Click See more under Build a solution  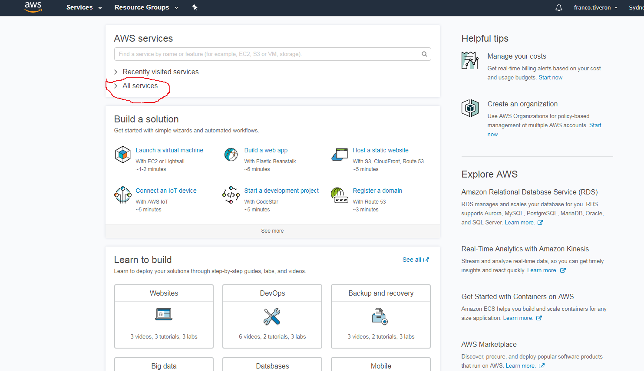[x=272, y=231]
